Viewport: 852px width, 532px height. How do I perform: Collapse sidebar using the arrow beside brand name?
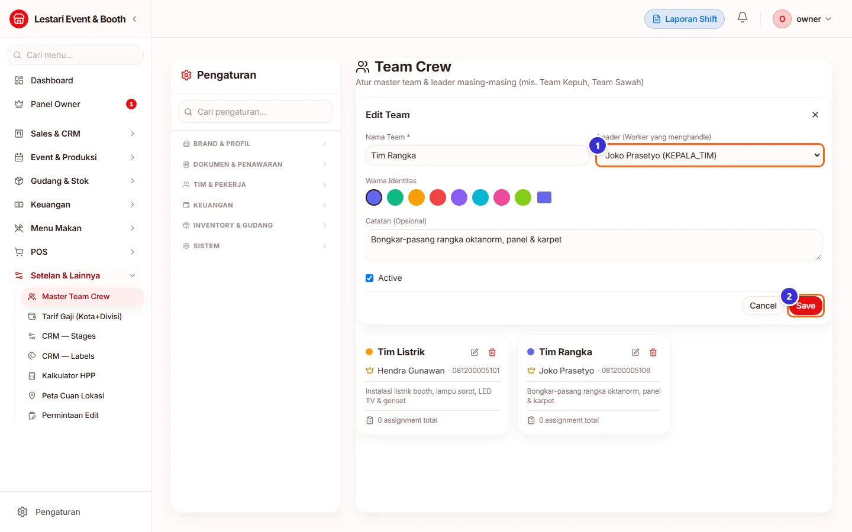[x=135, y=19]
